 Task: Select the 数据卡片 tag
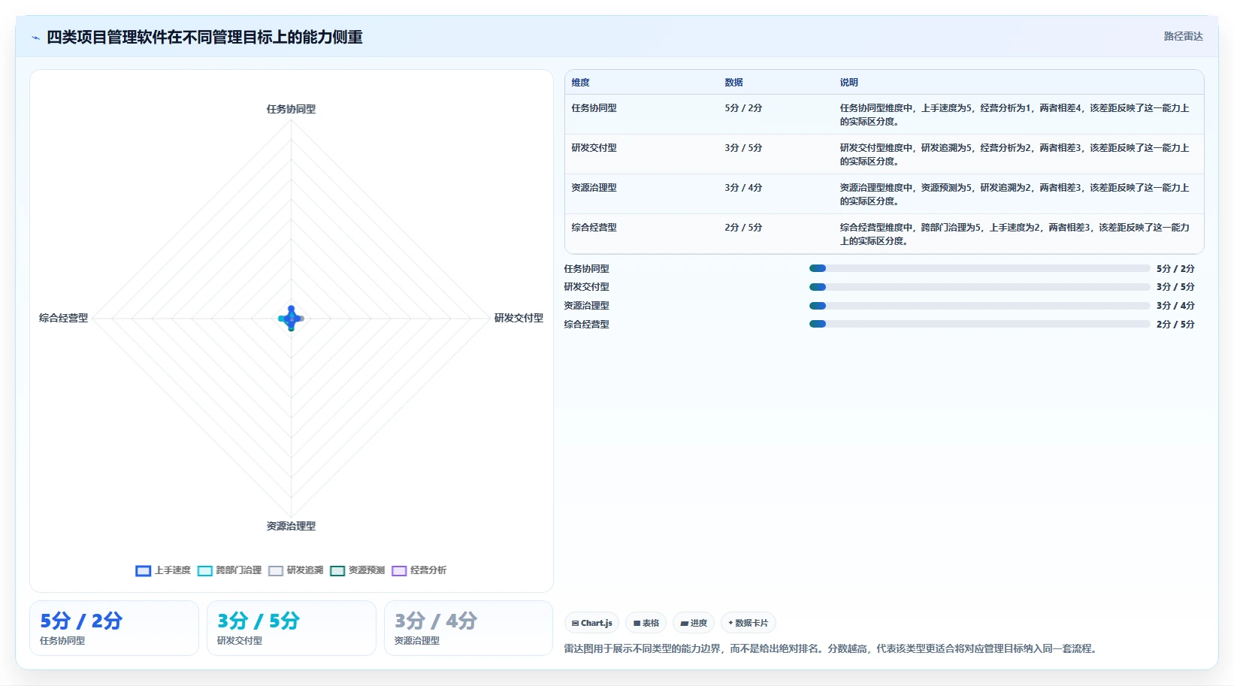749,623
